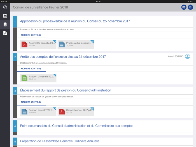This screenshot has width=196, height=147.
Task: Open agenda item Arrêté des comptes
Action: coord(63,57)
